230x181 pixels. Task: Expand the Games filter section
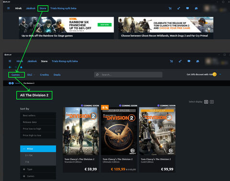click(x=38, y=176)
